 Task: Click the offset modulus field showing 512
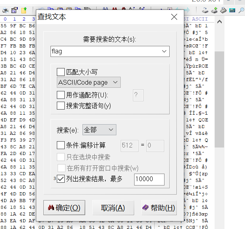pyautogui.click(x=129, y=146)
